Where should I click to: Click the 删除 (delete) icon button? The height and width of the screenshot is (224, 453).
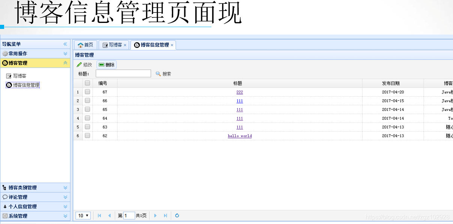click(101, 64)
